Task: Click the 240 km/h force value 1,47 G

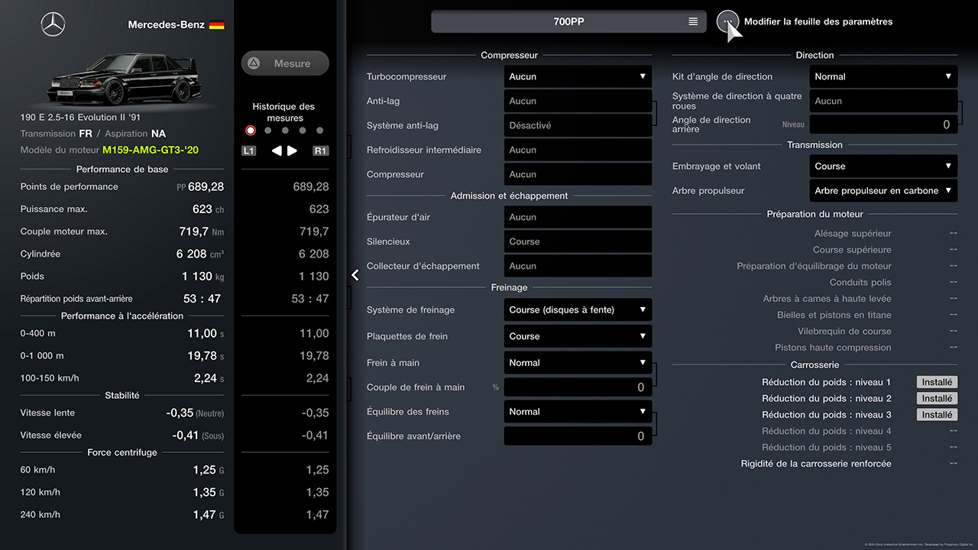Action: click(208, 515)
